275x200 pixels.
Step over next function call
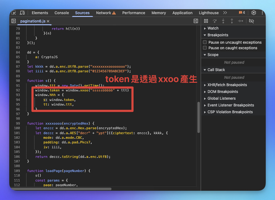click(x=215, y=21)
